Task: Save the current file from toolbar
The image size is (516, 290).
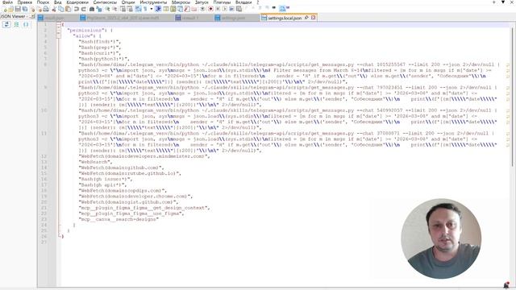Action: [18, 9]
